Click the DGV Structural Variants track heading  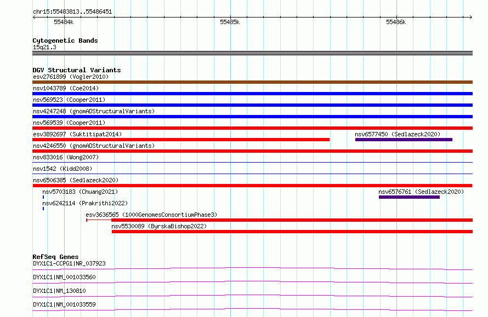[x=77, y=70]
